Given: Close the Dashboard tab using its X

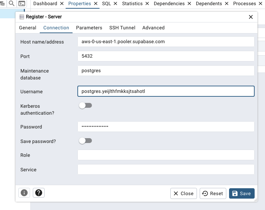Looking at the screenshot, I should (x=62, y=4).
